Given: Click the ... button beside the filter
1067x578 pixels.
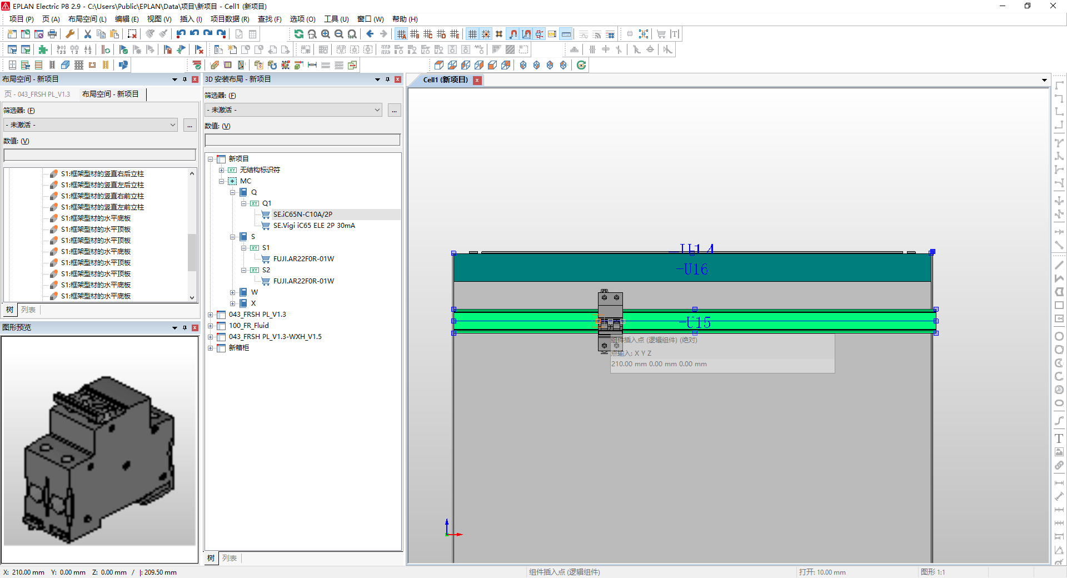Looking at the screenshot, I should point(394,110).
